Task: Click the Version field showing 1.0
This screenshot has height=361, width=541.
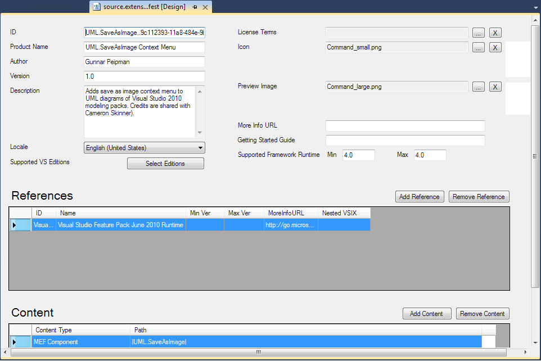Action: [x=144, y=76]
